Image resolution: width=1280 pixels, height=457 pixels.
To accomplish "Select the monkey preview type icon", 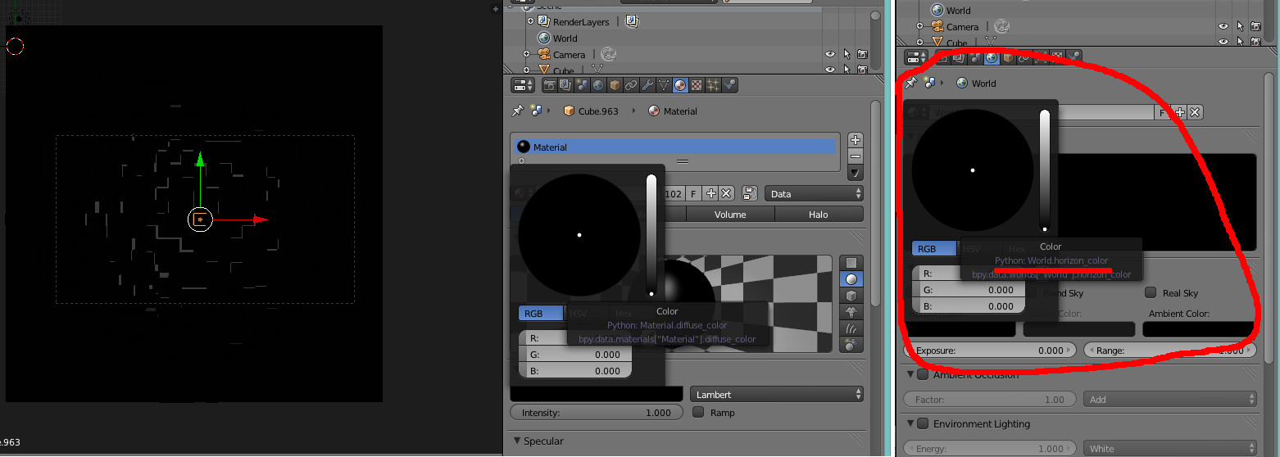I will point(851,312).
